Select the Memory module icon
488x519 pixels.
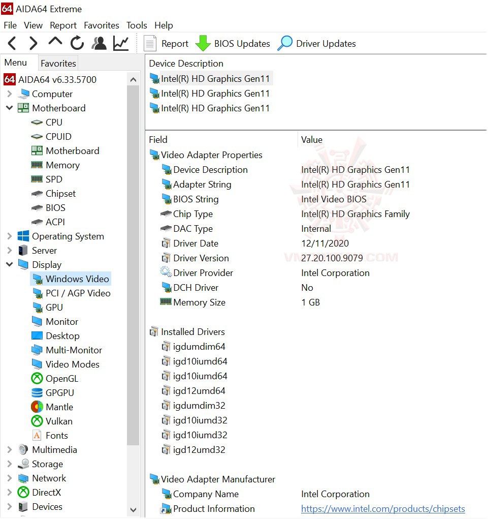[x=37, y=165]
